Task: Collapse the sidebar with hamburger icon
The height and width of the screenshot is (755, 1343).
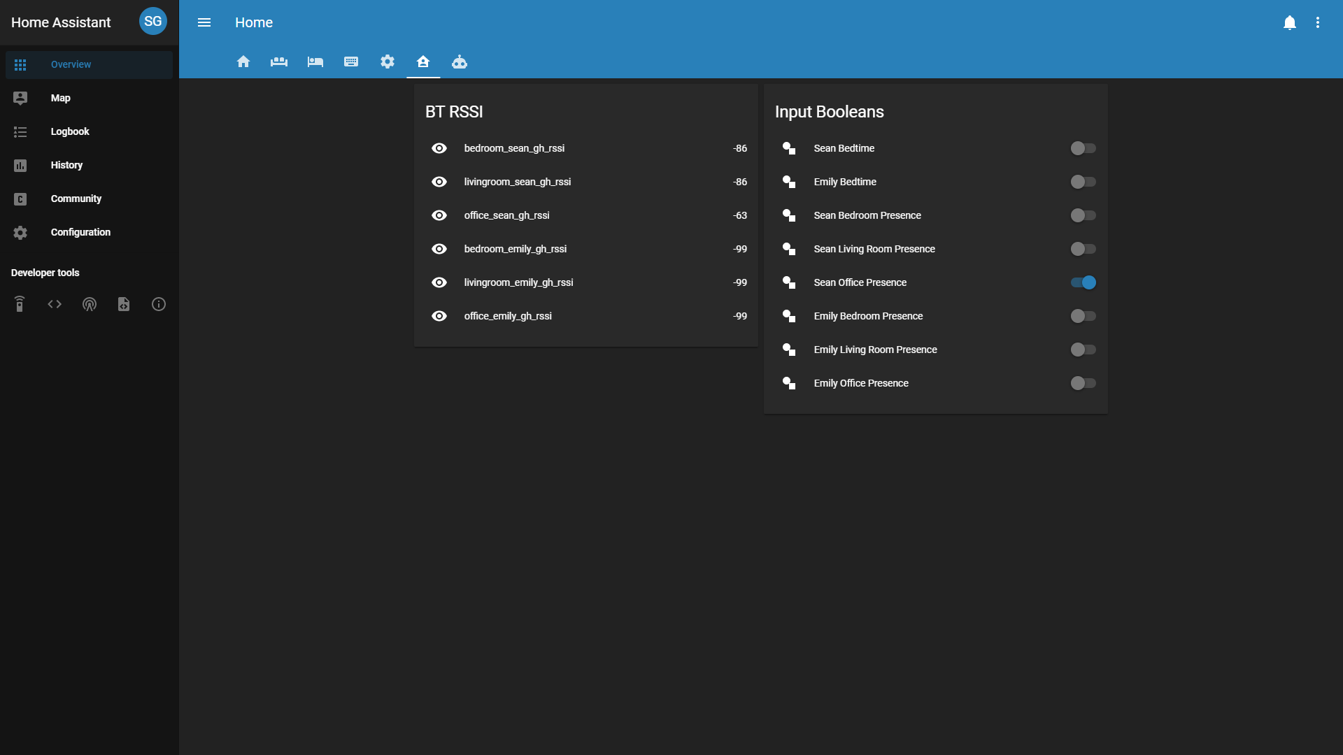Action: pyautogui.click(x=204, y=22)
